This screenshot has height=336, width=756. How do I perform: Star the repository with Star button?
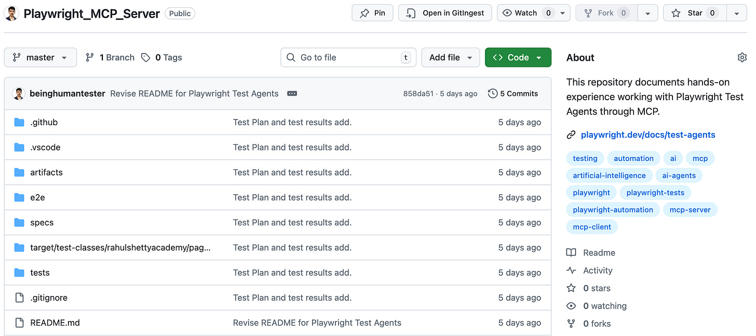pyautogui.click(x=695, y=13)
